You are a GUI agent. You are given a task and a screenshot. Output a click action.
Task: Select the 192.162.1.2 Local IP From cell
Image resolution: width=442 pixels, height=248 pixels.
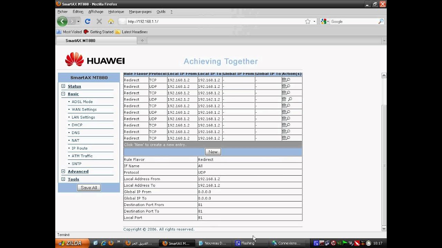pos(182,99)
